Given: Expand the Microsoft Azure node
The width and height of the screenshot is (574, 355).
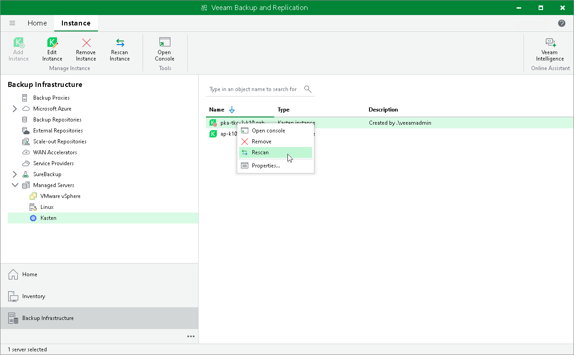Looking at the screenshot, I should 15,109.
